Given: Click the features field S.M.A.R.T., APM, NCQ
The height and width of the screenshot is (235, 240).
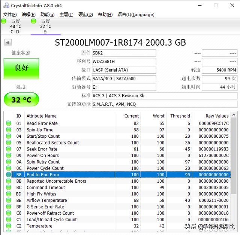Looking at the screenshot, I should (x=165, y=104).
